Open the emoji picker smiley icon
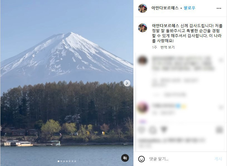 coord(141,159)
